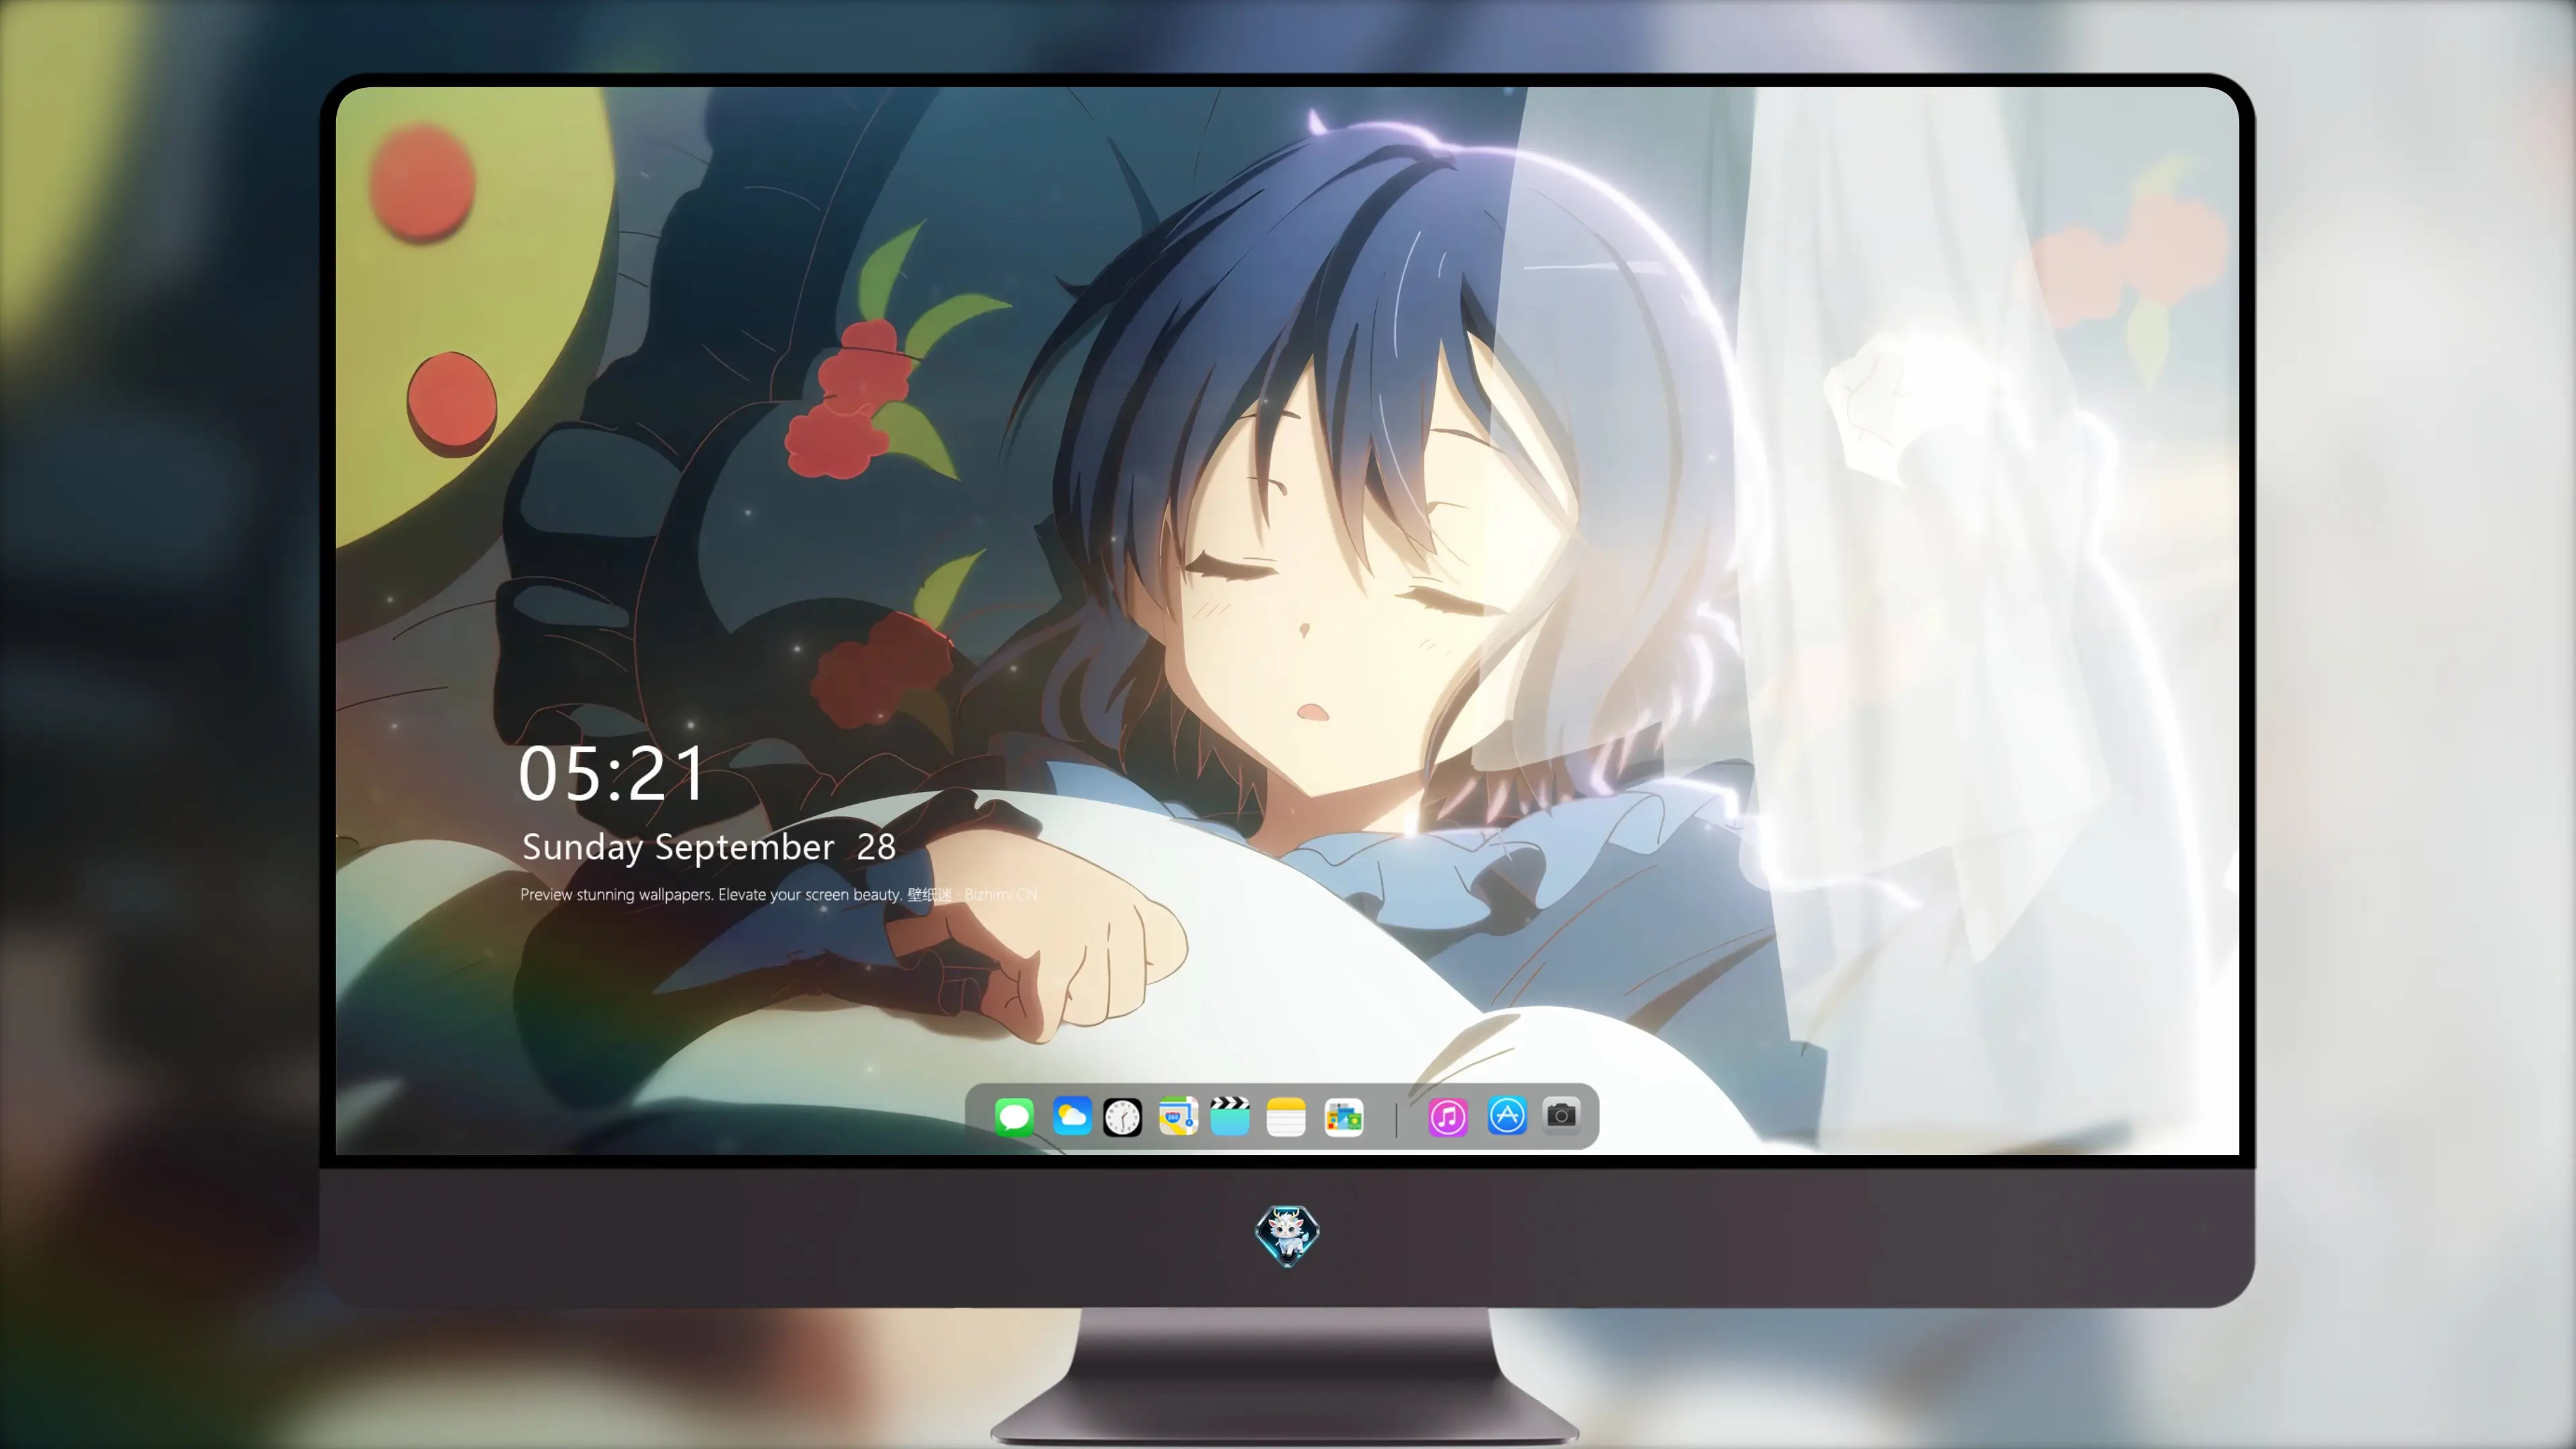Image resolution: width=2576 pixels, height=1449 pixels.
Task: Click the 'Preview stunning wallpapers' caption text
Action: click(778, 894)
